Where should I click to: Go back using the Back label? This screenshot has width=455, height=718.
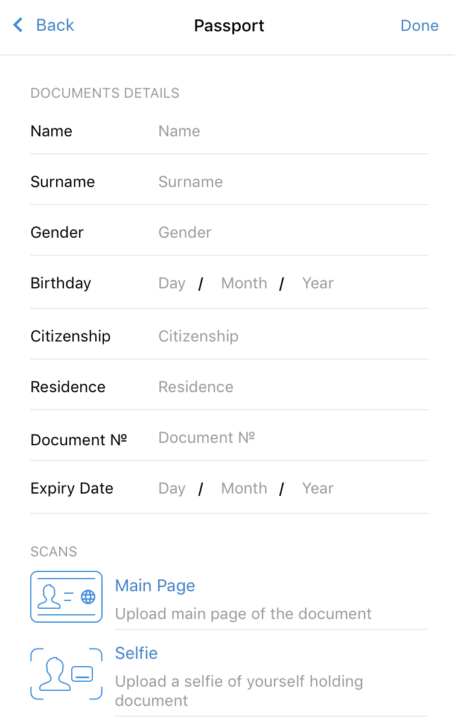(55, 25)
